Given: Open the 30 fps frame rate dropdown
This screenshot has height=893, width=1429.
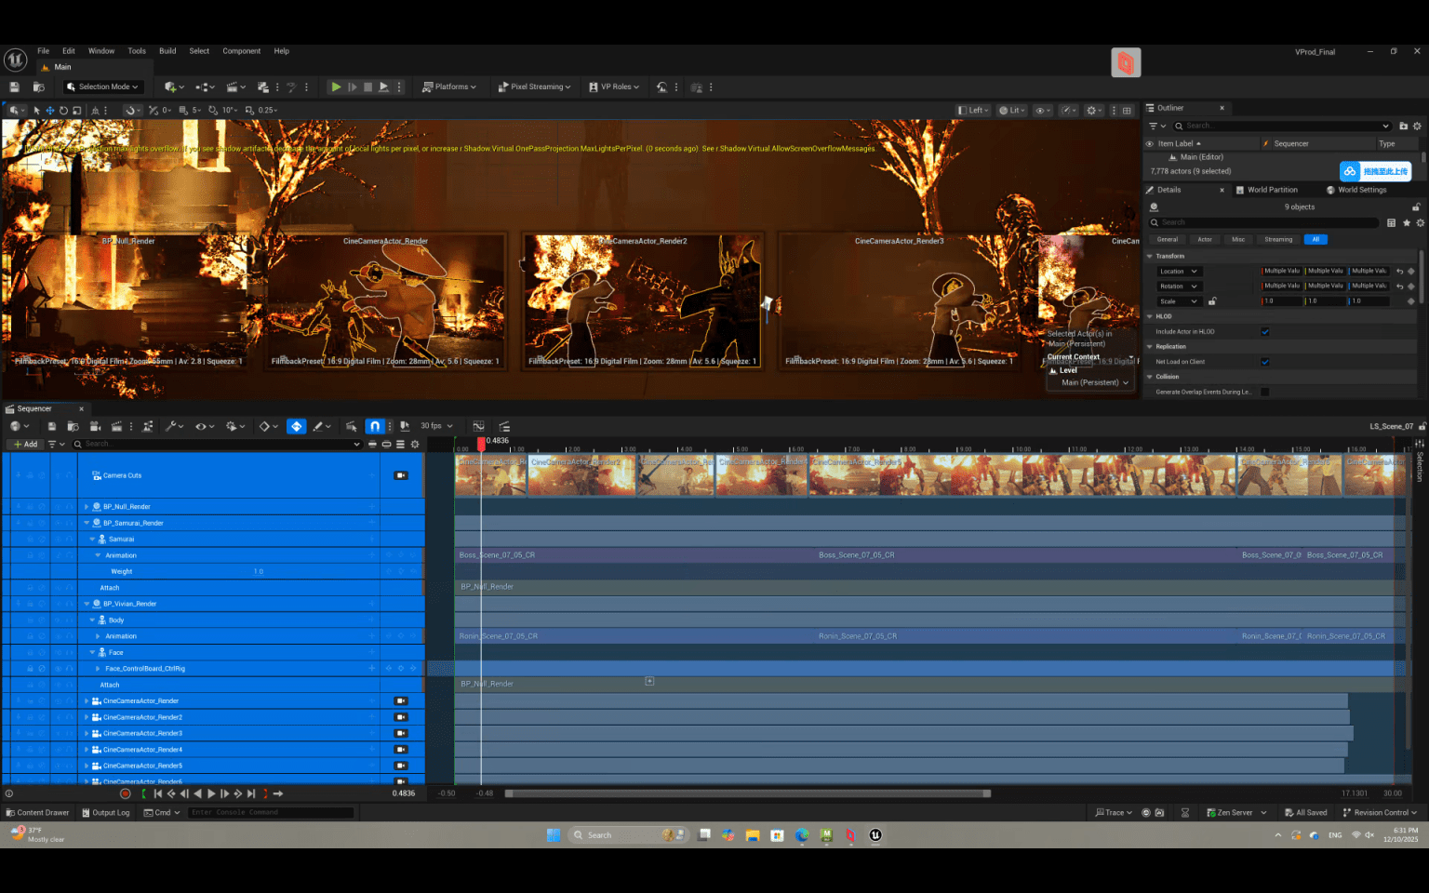Looking at the screenshot, I should 435,426.
